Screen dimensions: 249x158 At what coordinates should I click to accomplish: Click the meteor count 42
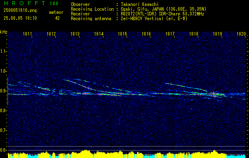(x=57, y=18)
